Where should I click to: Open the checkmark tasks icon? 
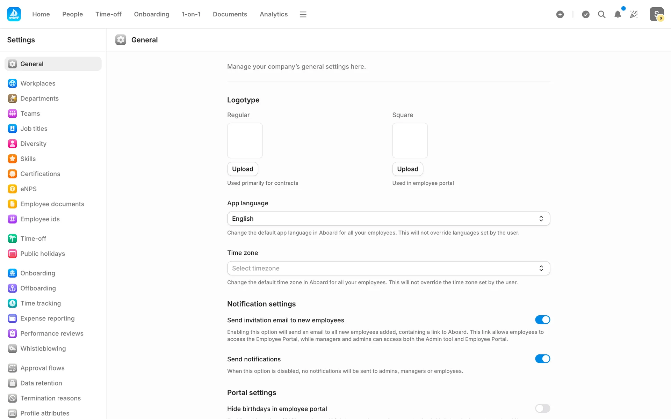pyautogui.click(x=586, y=14)
